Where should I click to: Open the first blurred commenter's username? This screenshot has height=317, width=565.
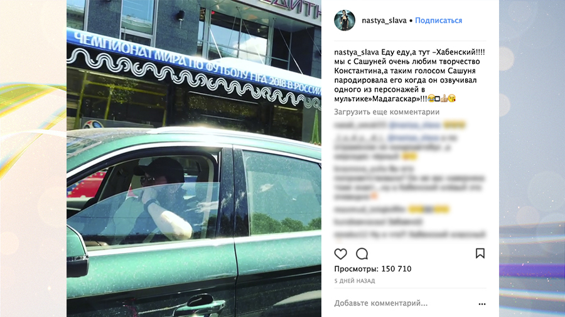coord(360,125)
